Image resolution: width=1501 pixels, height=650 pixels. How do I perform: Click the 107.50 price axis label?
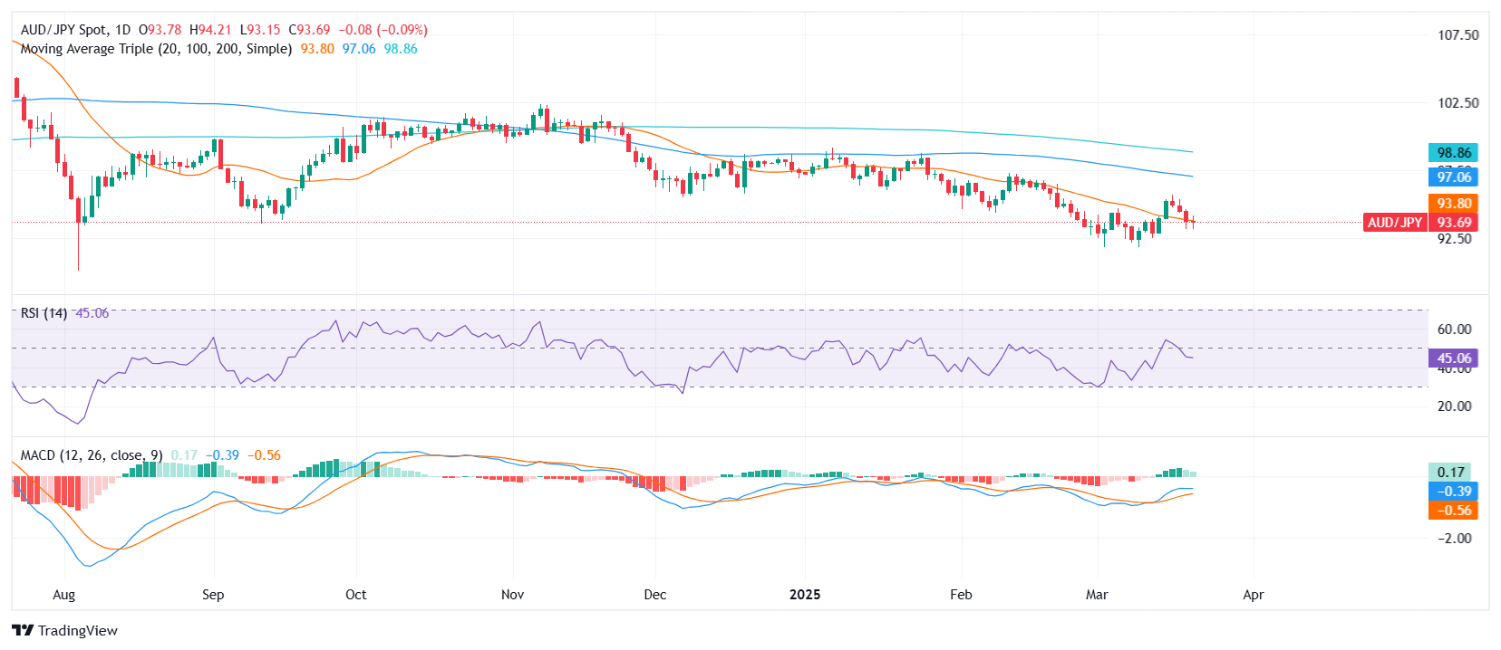(x=1457, y=35)
